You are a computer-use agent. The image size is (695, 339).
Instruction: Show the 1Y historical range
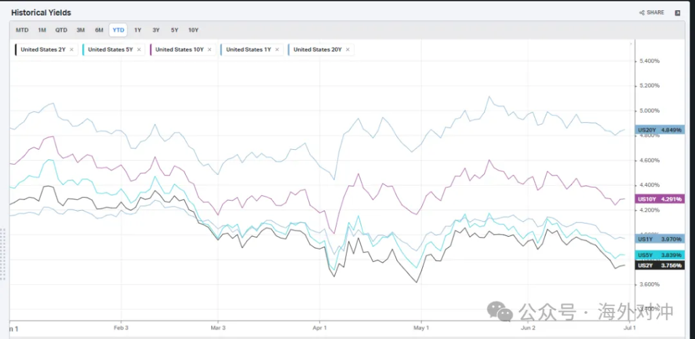(x=138, y=30)
